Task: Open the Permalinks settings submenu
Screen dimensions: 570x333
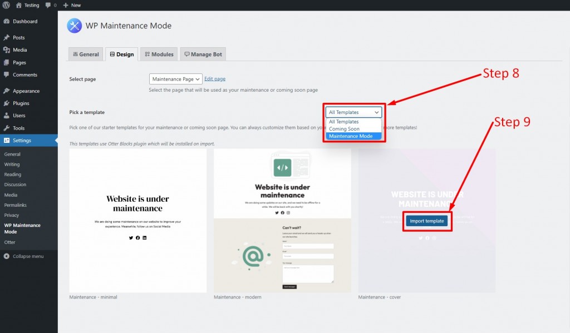Action: pos(15,205)
